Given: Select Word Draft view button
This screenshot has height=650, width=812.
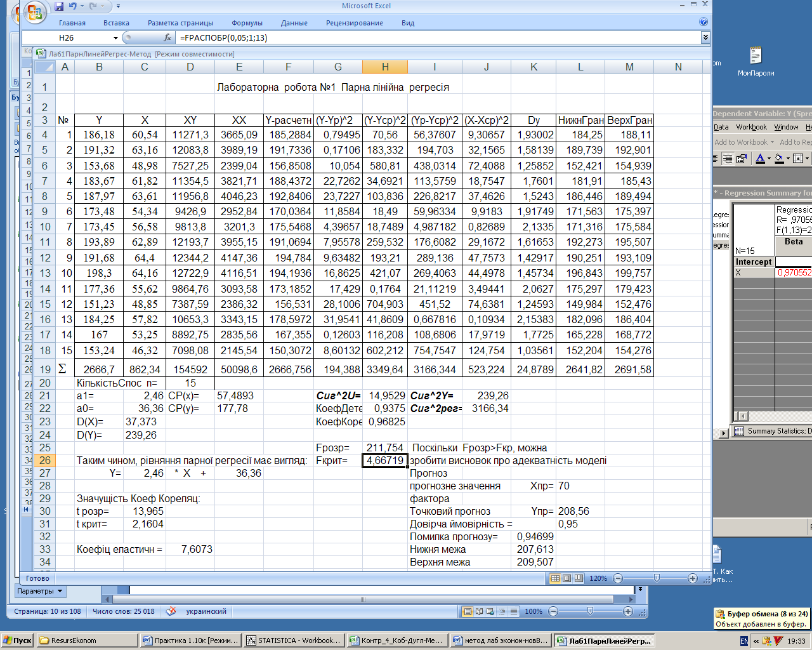Looking at the screenshot, I should click(514, 611).
